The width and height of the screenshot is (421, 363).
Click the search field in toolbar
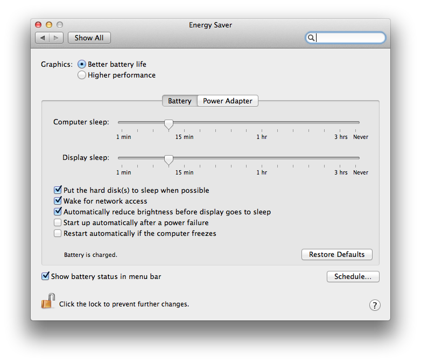pyautogui.click(x=345, y=38)
